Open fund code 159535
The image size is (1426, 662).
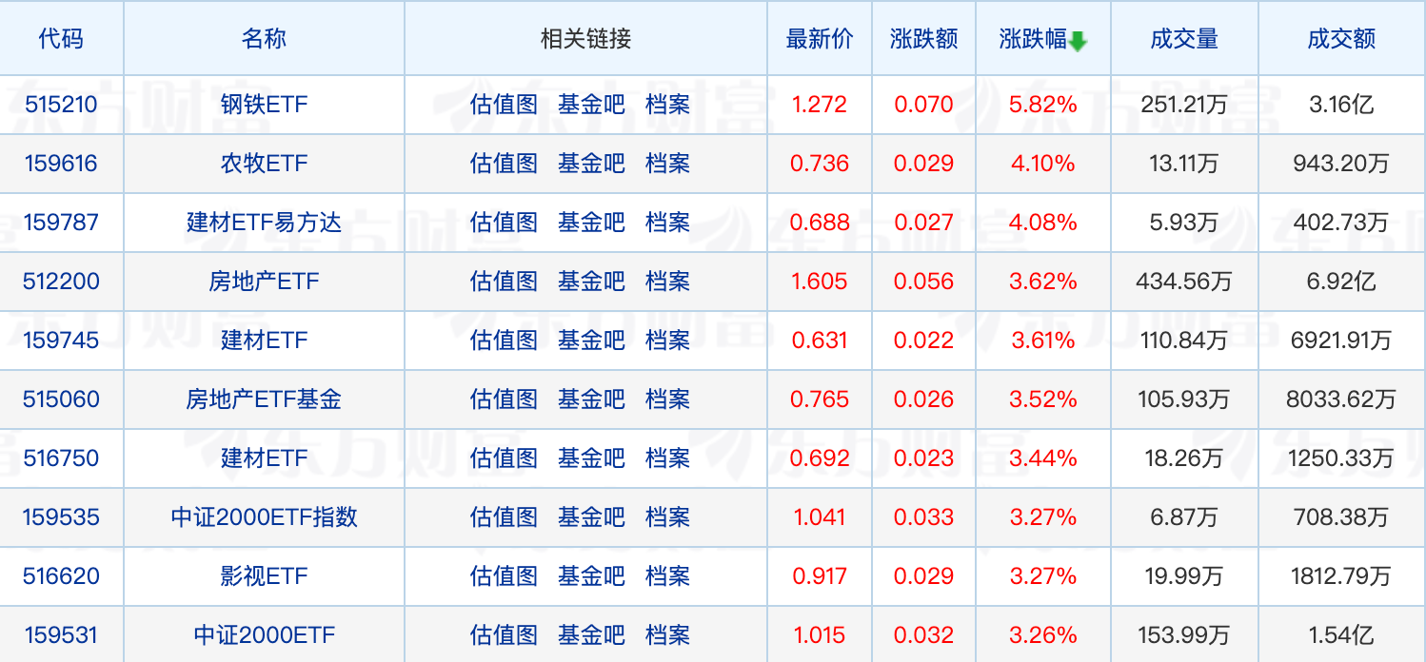[x=62, y=517]
